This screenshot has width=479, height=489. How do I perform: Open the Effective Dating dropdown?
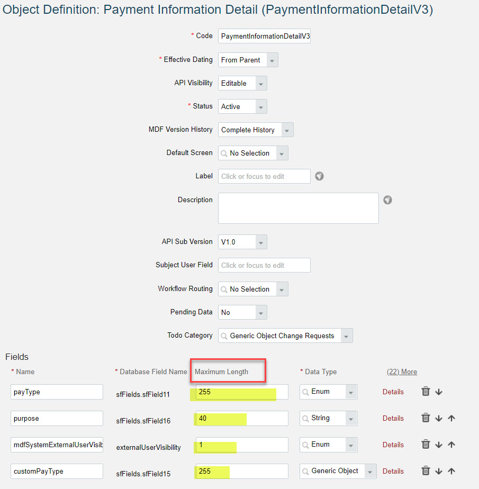tap(272, 60)
